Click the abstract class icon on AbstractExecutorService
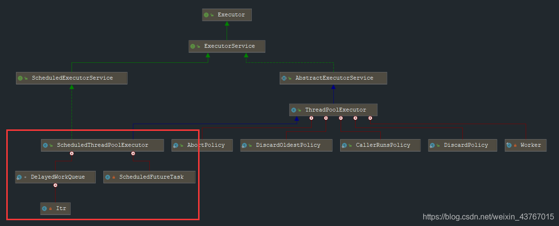The width and height of the screenshot is (559, 226). (284, 78)
